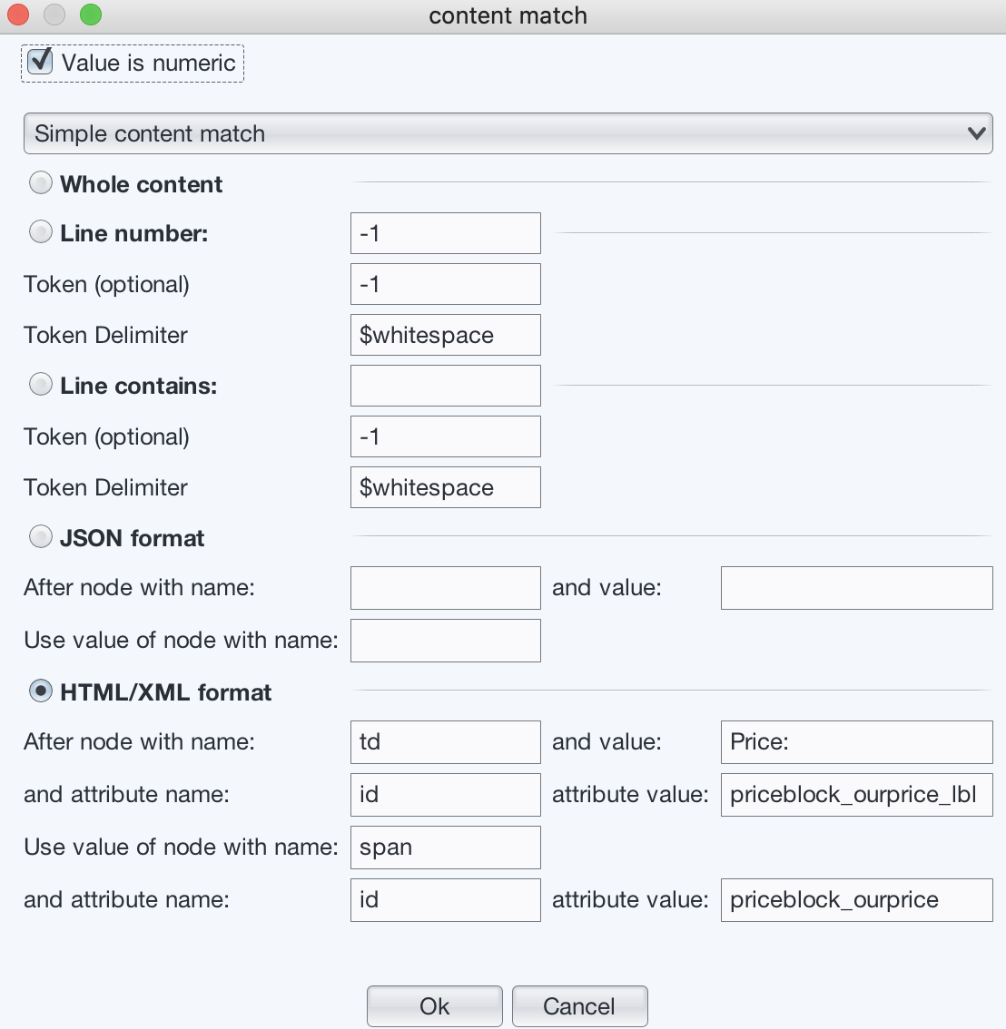Edit the priceblock_ourprice_lbl attribute value field
This screenshot has height=1029, width=1006.
(x=856, y=795)
